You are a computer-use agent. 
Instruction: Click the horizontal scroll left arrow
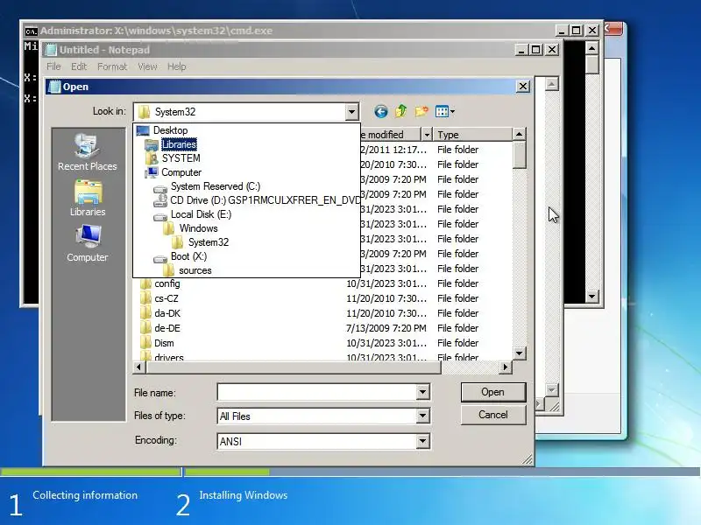click(x=139, y=367)
